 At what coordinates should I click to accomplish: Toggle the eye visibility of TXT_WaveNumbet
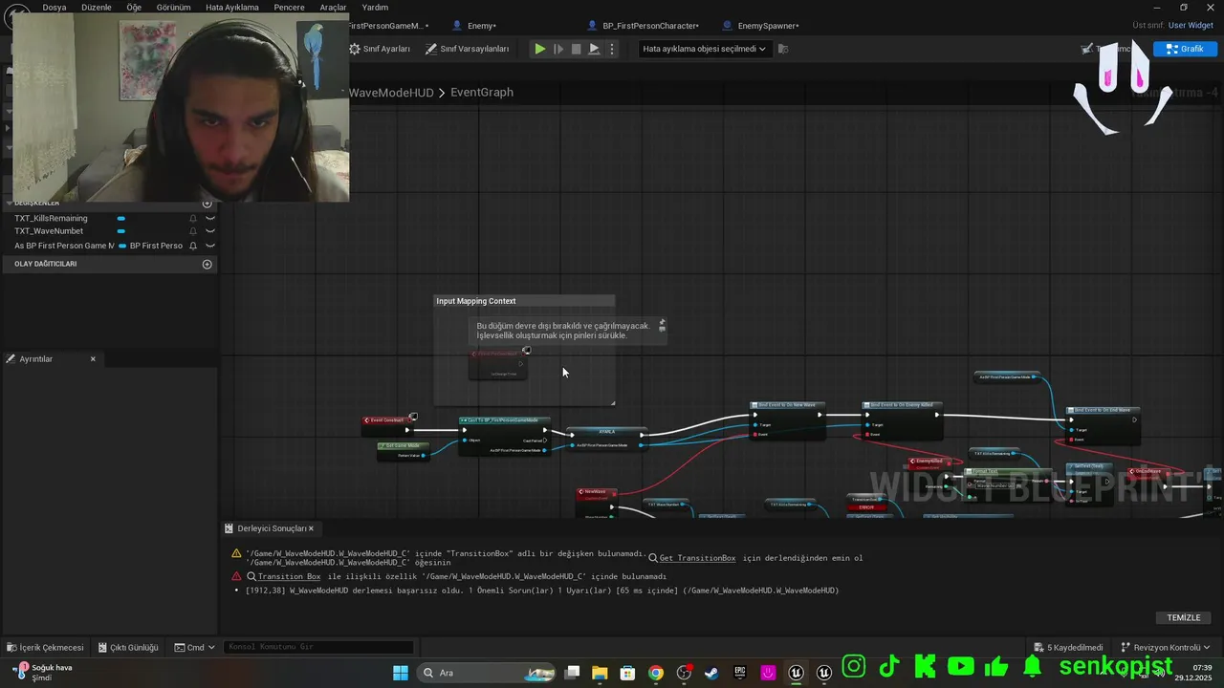point(210,231)
